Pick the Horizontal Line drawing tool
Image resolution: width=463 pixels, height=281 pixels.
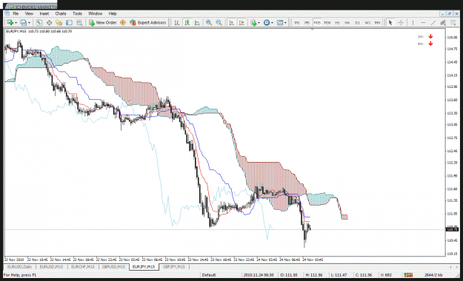(423, 22)
